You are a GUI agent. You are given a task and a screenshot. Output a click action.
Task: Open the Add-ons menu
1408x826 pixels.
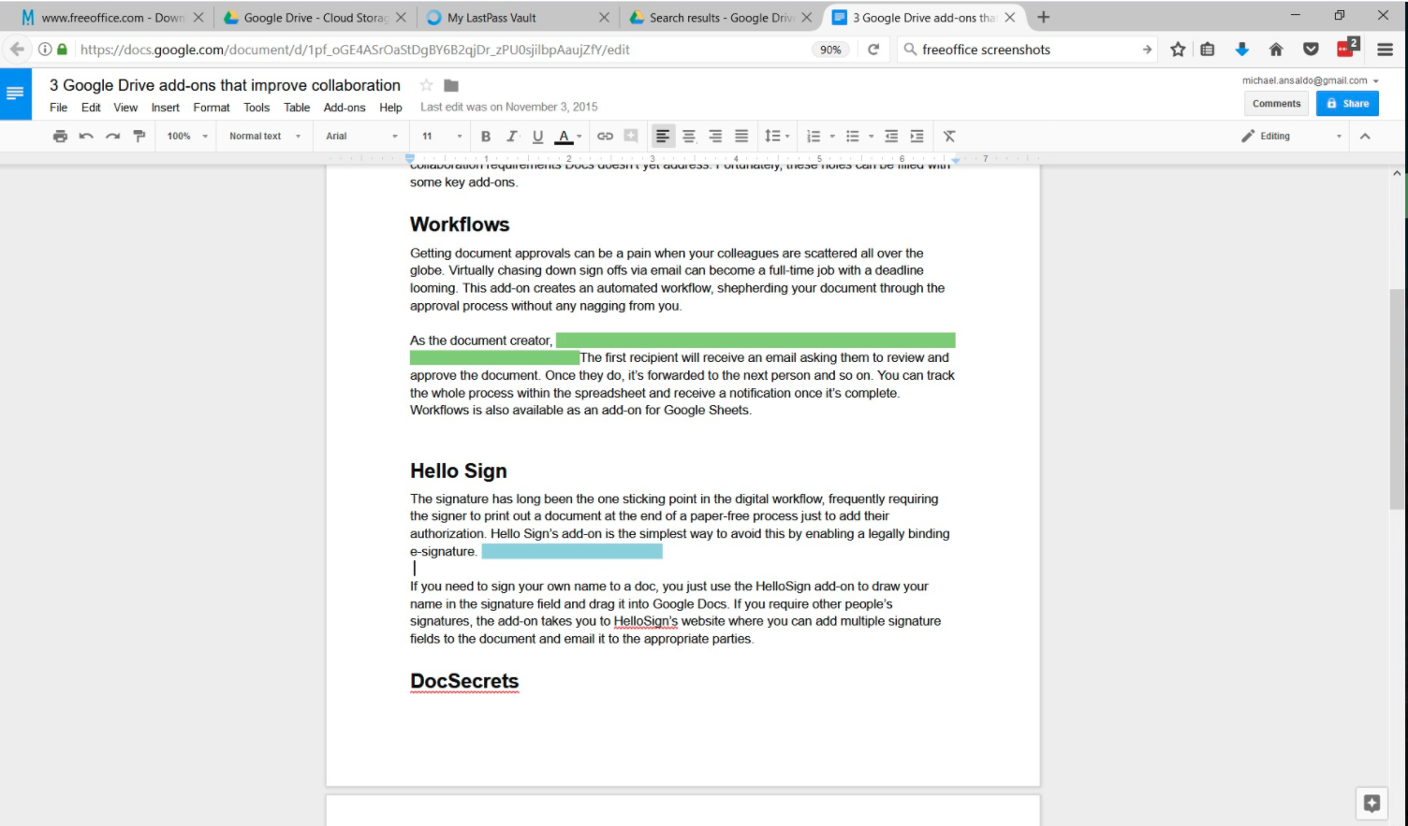(345, 108)
